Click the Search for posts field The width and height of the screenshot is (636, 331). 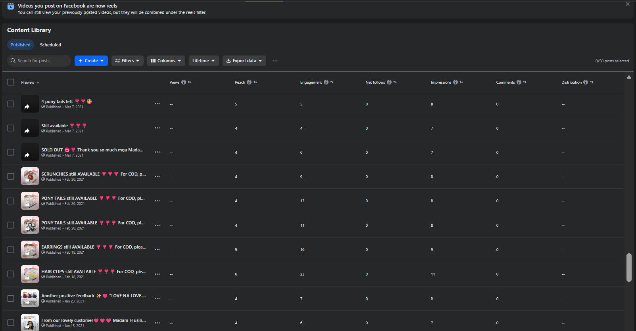[39, 61]
